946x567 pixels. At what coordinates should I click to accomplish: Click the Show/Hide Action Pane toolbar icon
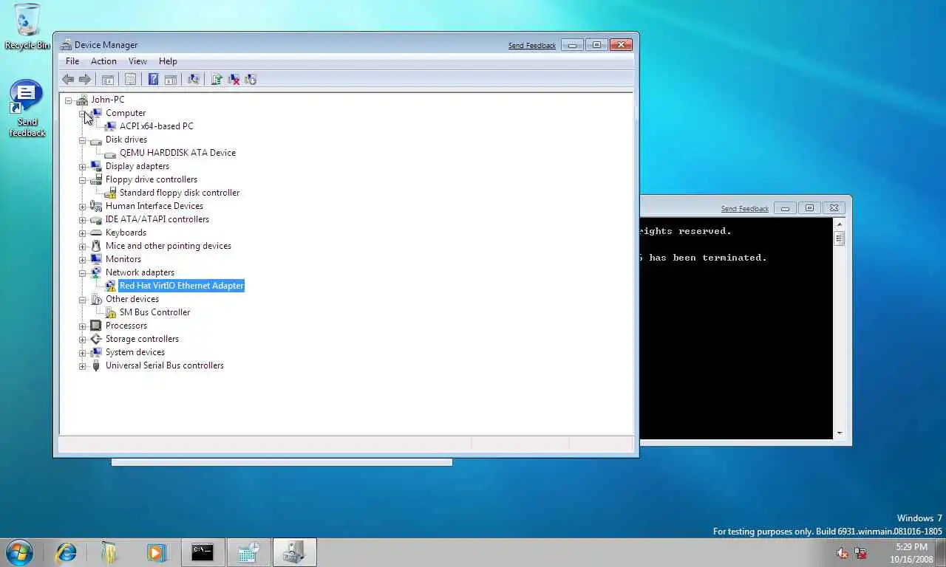pos(170,80)
